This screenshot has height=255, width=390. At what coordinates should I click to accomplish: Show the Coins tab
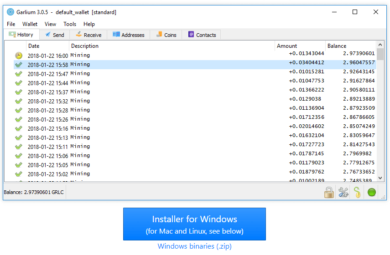[x=166, y=35]
